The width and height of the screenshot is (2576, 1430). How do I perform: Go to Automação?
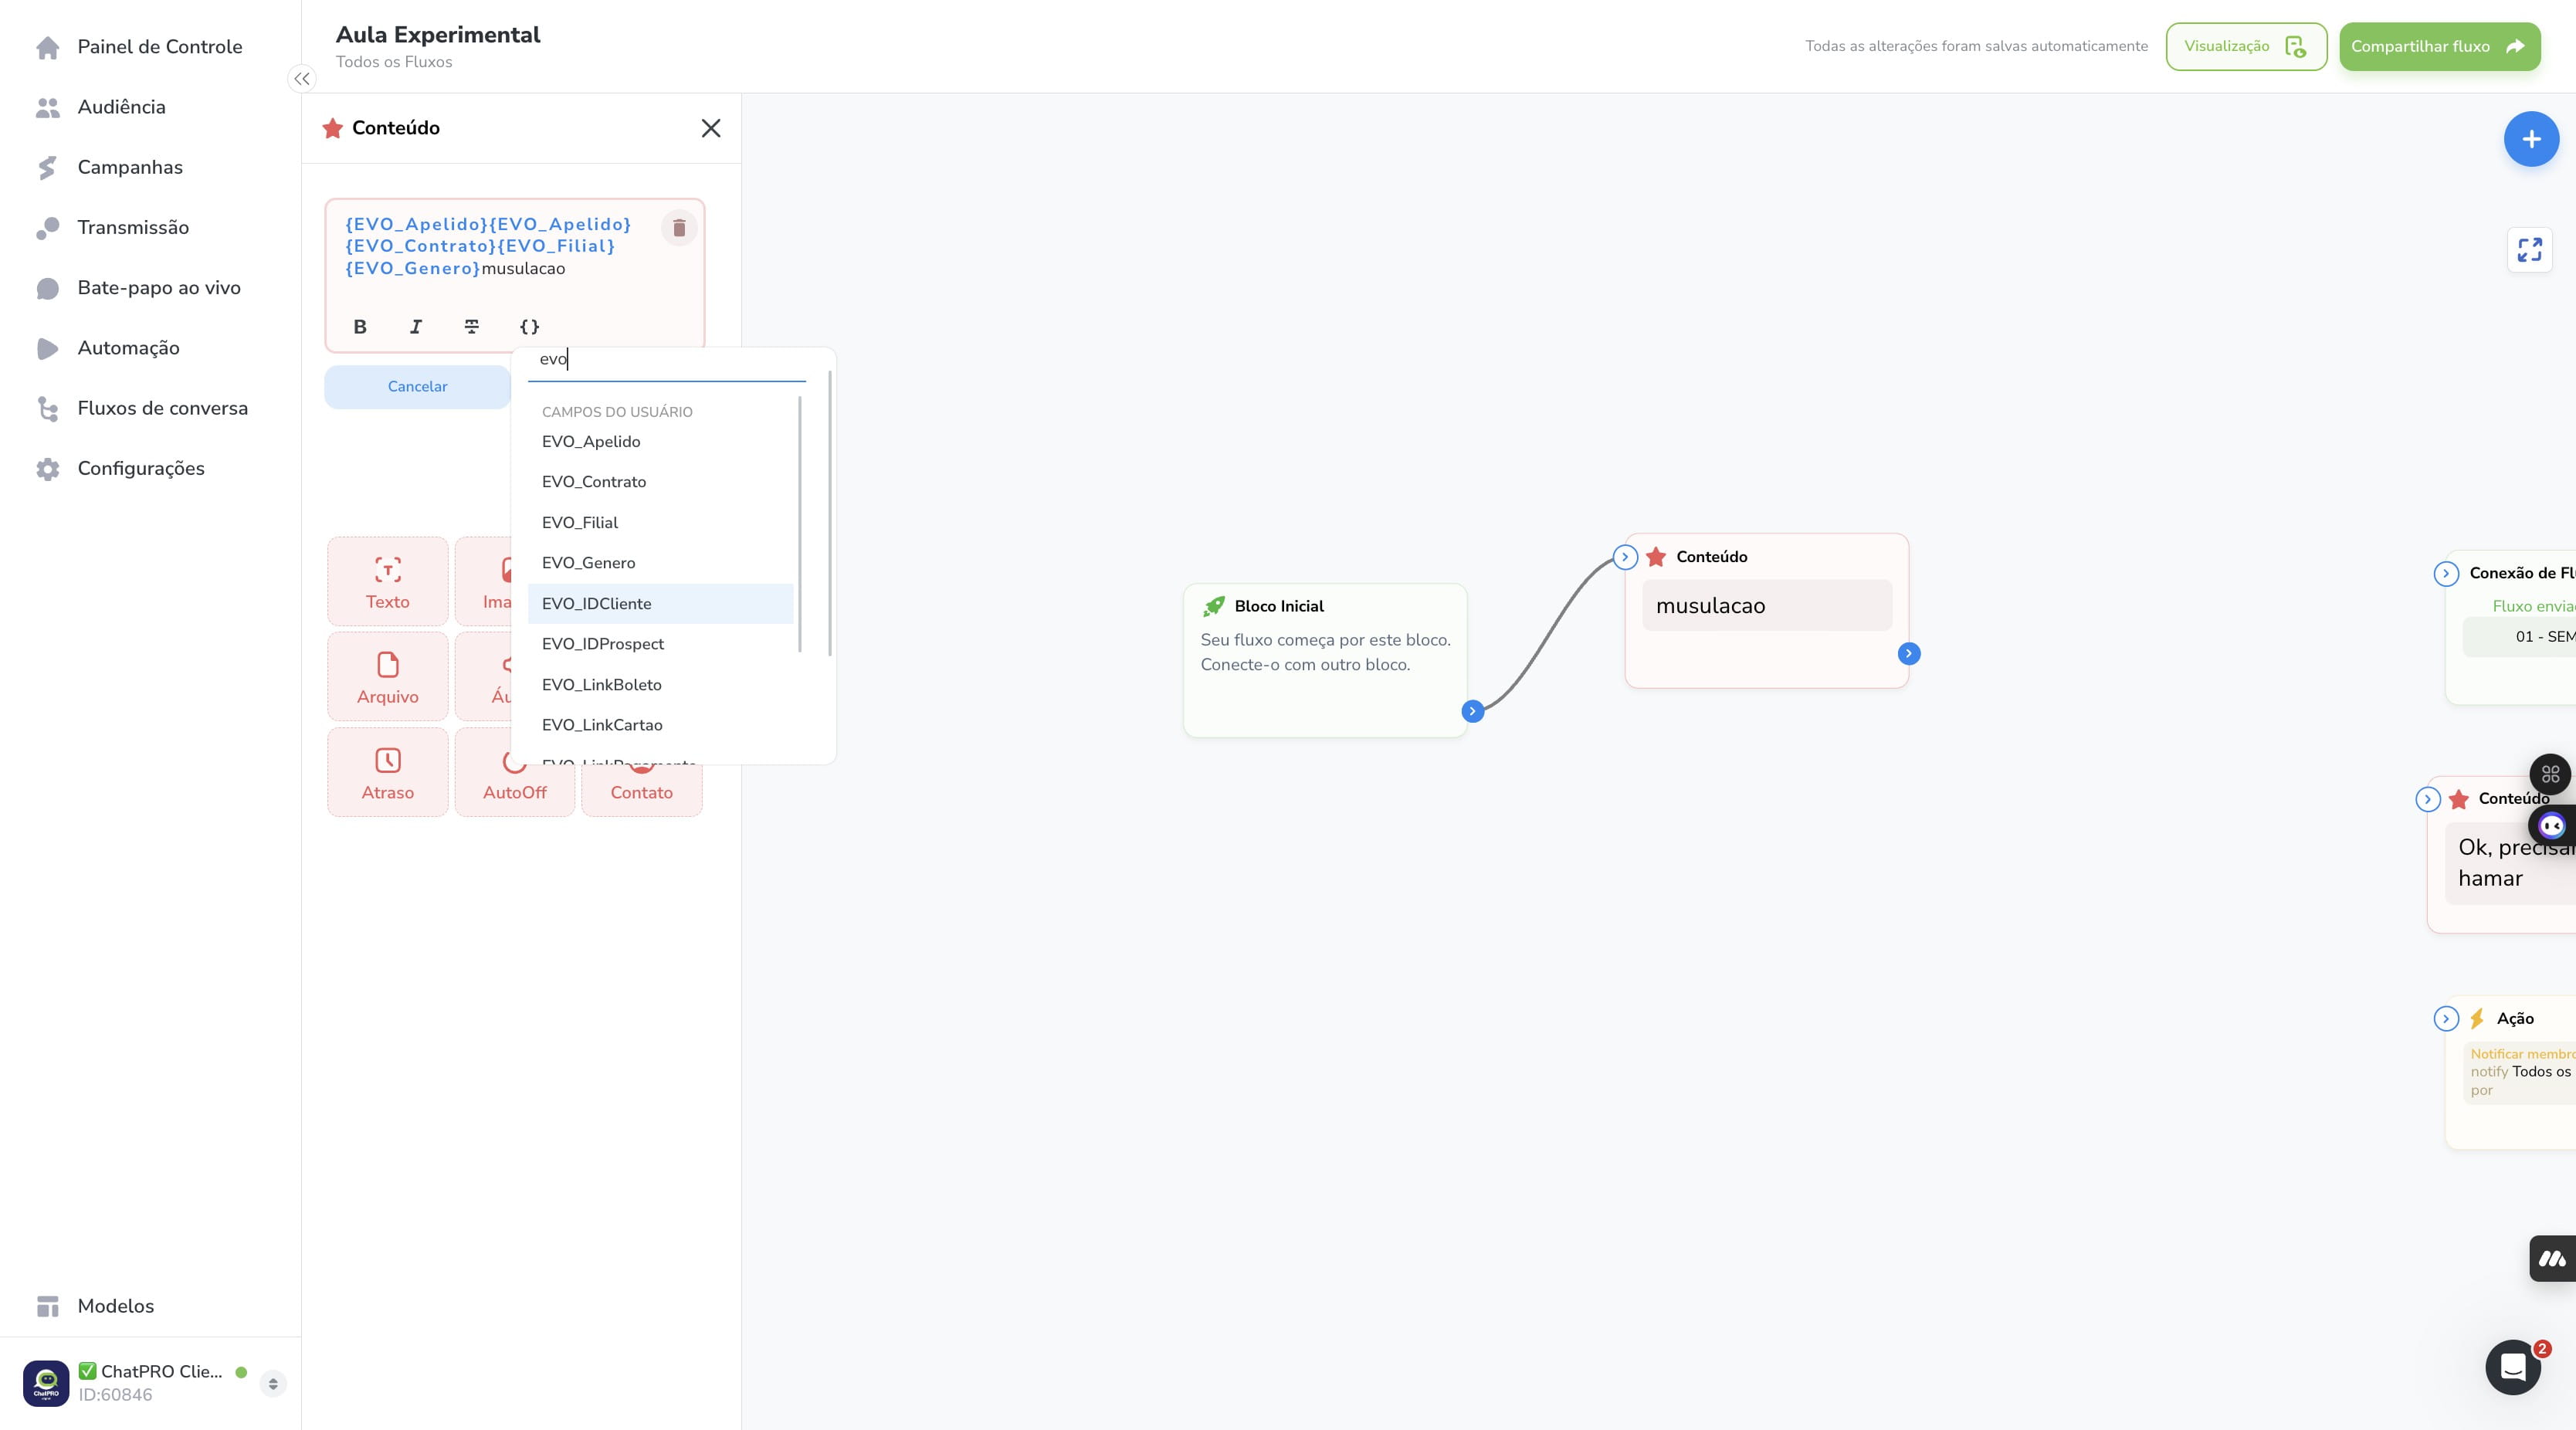108,348
